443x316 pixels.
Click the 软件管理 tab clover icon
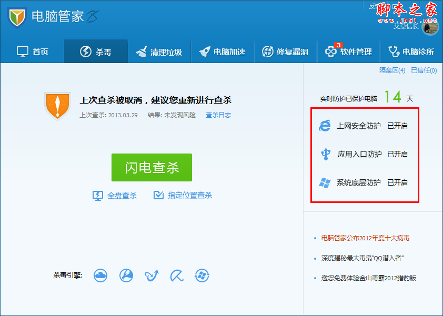(x=330, y=52)
